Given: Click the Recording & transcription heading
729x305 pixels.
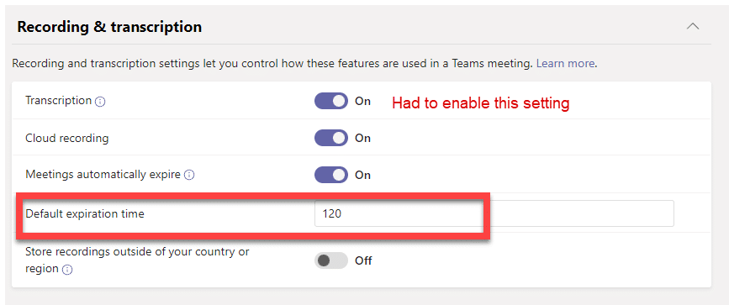Looking at the screenshot, I should pyautogui.click(x=109, y=27).
